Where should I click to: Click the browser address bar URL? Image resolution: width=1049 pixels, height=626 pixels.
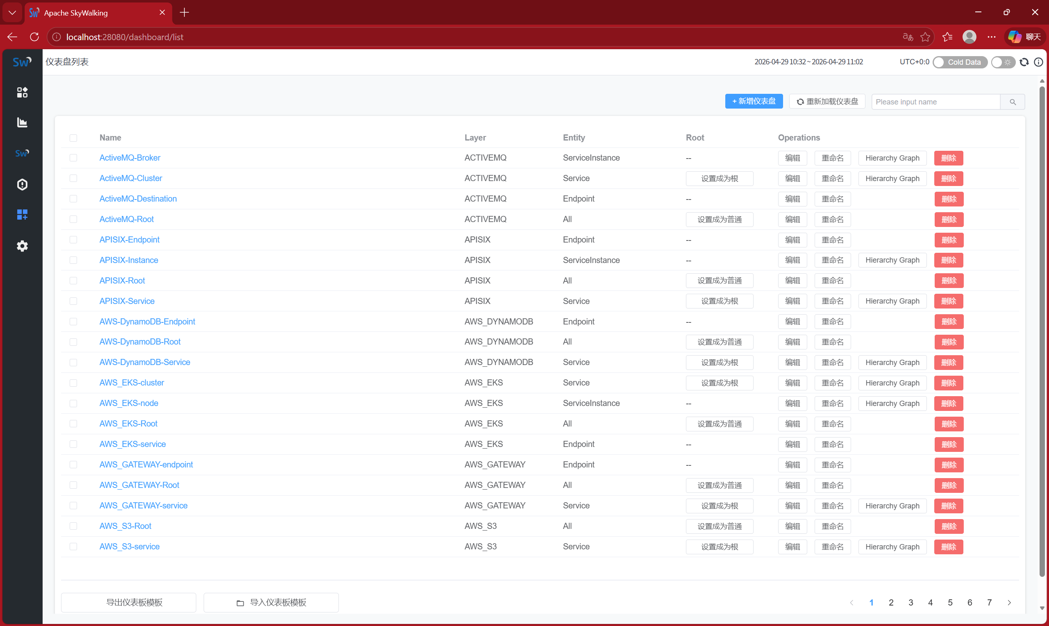125,37
